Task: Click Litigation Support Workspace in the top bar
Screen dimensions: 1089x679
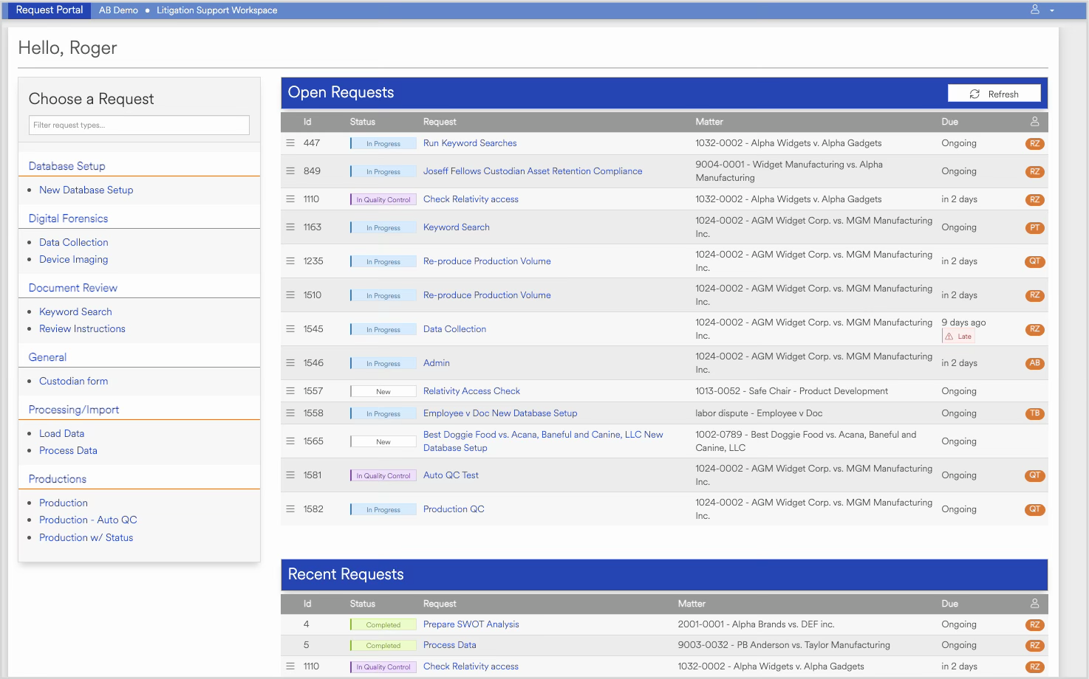Action: tap(216, 10)
